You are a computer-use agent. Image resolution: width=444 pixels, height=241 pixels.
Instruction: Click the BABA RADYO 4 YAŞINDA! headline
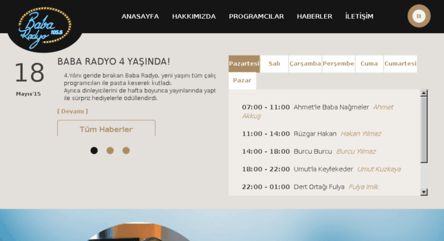pos(114,62)
